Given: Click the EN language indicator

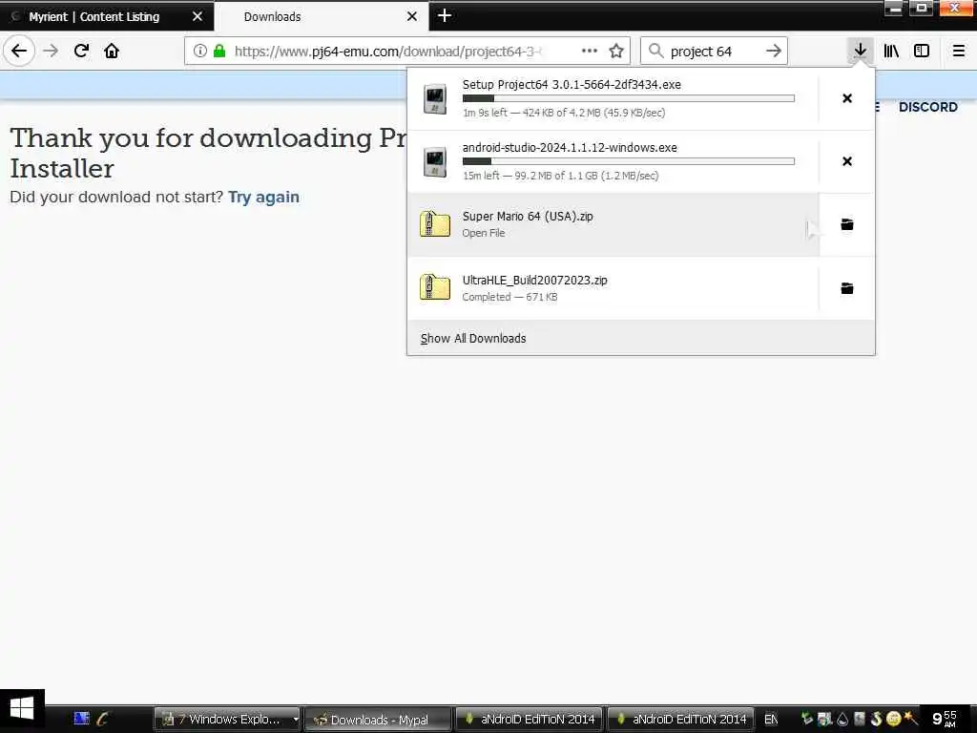Looking at the screenshot, I should (x=771, y=720).
